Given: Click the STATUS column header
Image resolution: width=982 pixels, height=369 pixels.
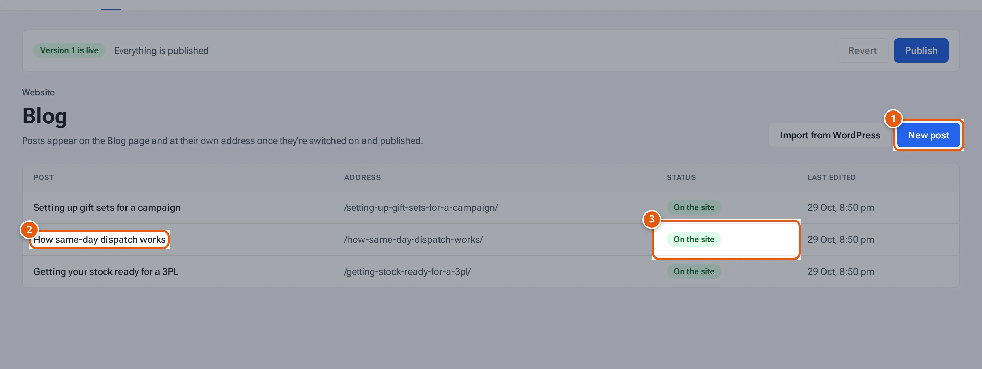Looking at the screenshot, I should [681, 177].
